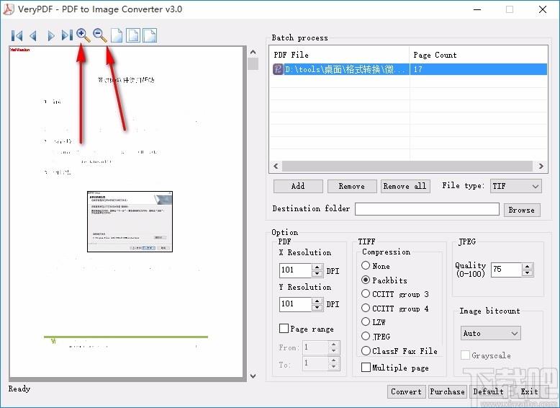Zoom out of the PDF preview

click(99, 35)
